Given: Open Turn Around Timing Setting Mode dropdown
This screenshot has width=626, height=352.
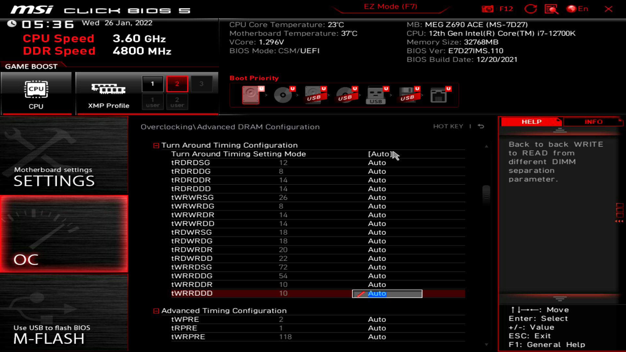Looking at the screenshot, I should pyautogui.click(x=380, y=154).
